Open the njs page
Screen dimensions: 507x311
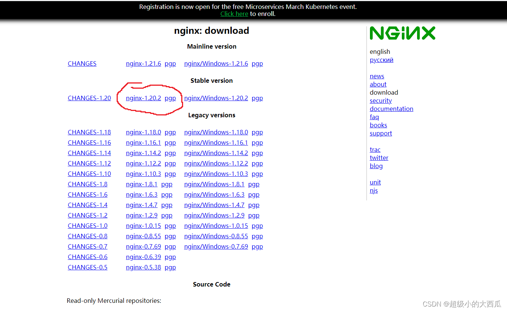tap(374, 190)
